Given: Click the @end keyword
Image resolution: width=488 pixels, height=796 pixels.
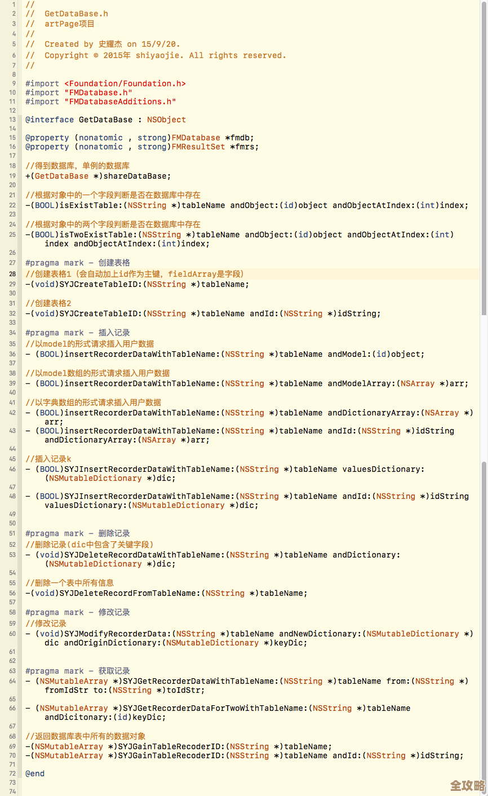Looking at the screenshot, I should [x=35, y=773].
